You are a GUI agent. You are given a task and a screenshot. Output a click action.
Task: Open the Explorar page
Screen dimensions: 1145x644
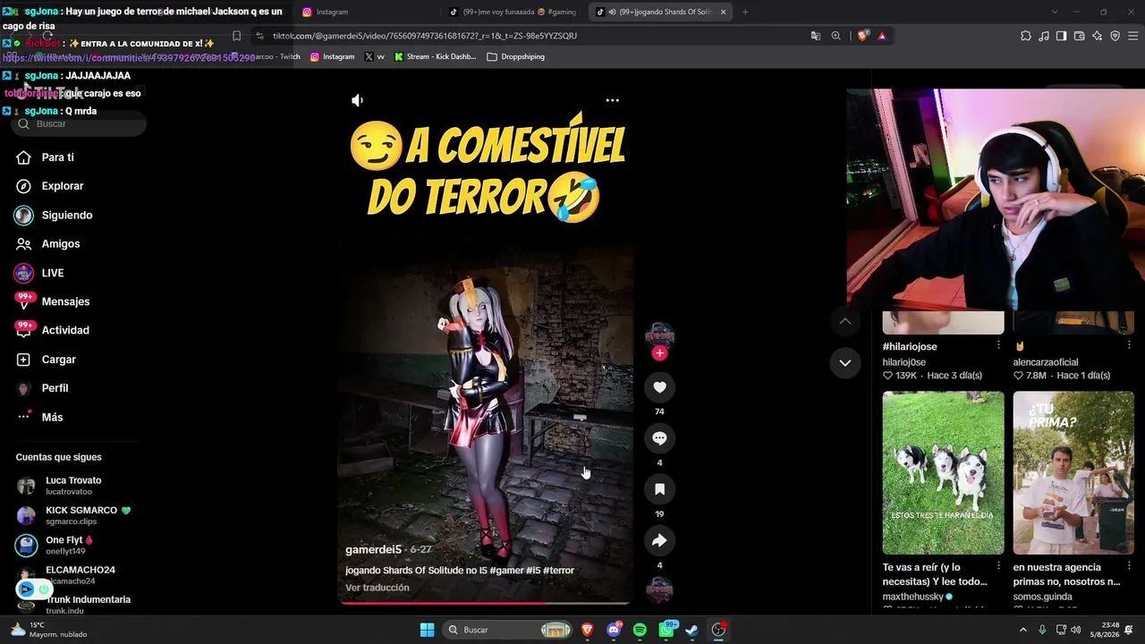(63, 186)
